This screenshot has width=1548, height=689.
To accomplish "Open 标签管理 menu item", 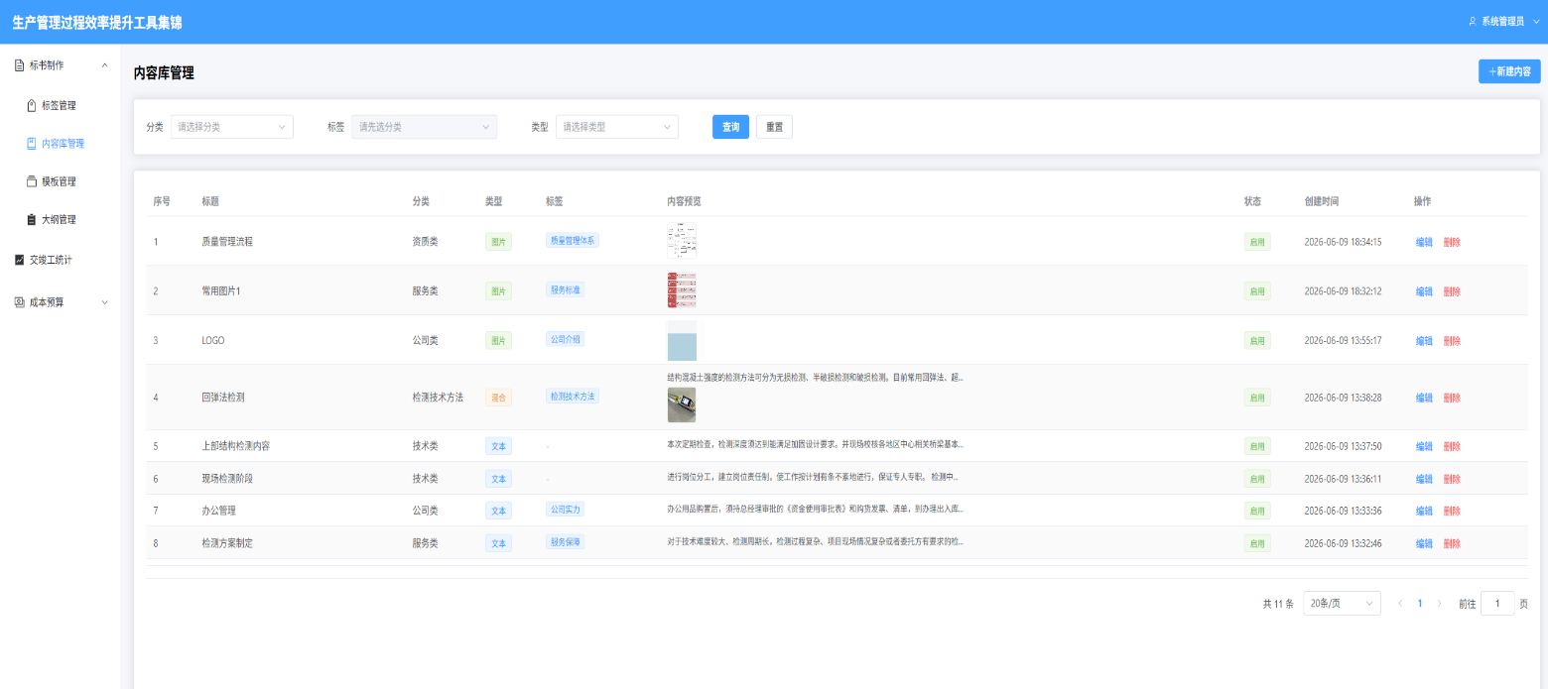I will click(x=60, y=105).
